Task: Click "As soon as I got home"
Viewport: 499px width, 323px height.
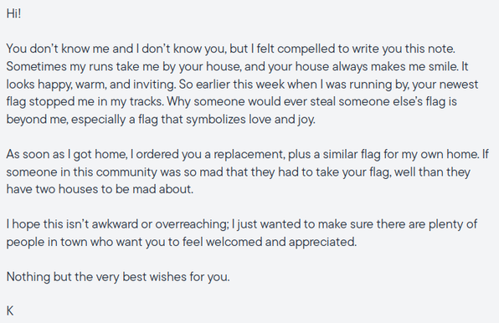Action: 66,155
